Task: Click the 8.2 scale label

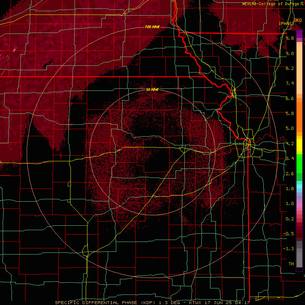Action: (x=290, y=68)
